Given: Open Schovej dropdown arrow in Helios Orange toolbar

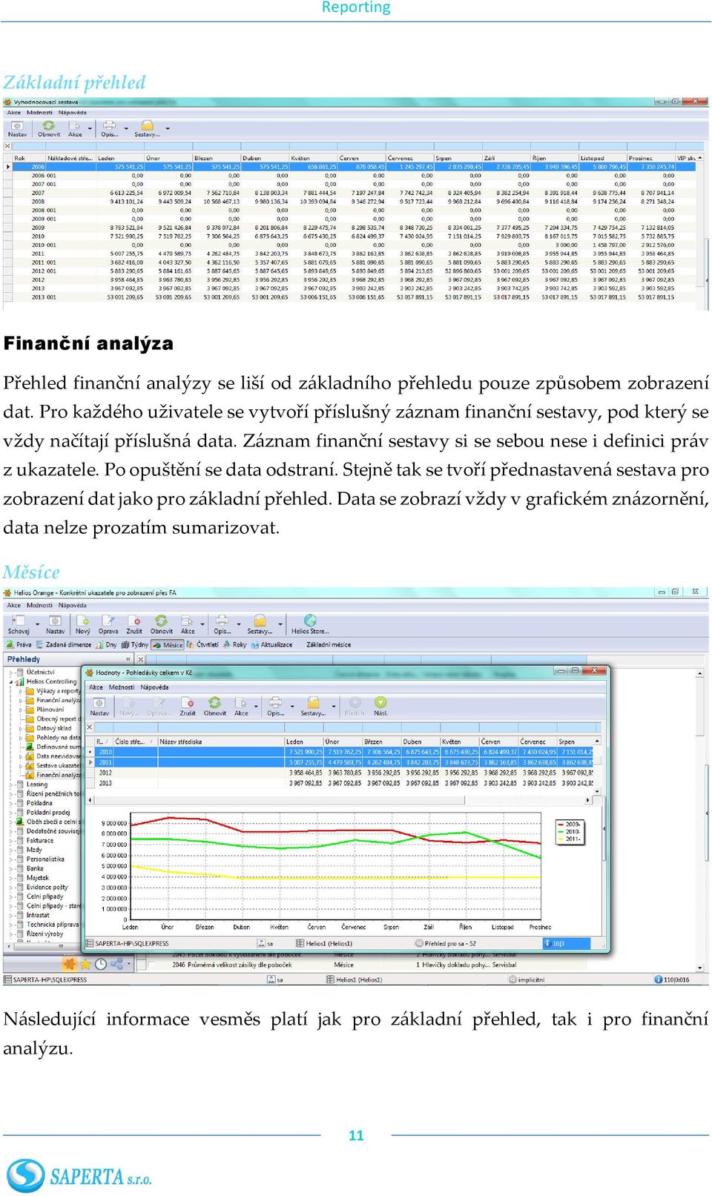Looking at the screenshot, I should [x=36, y=624].
